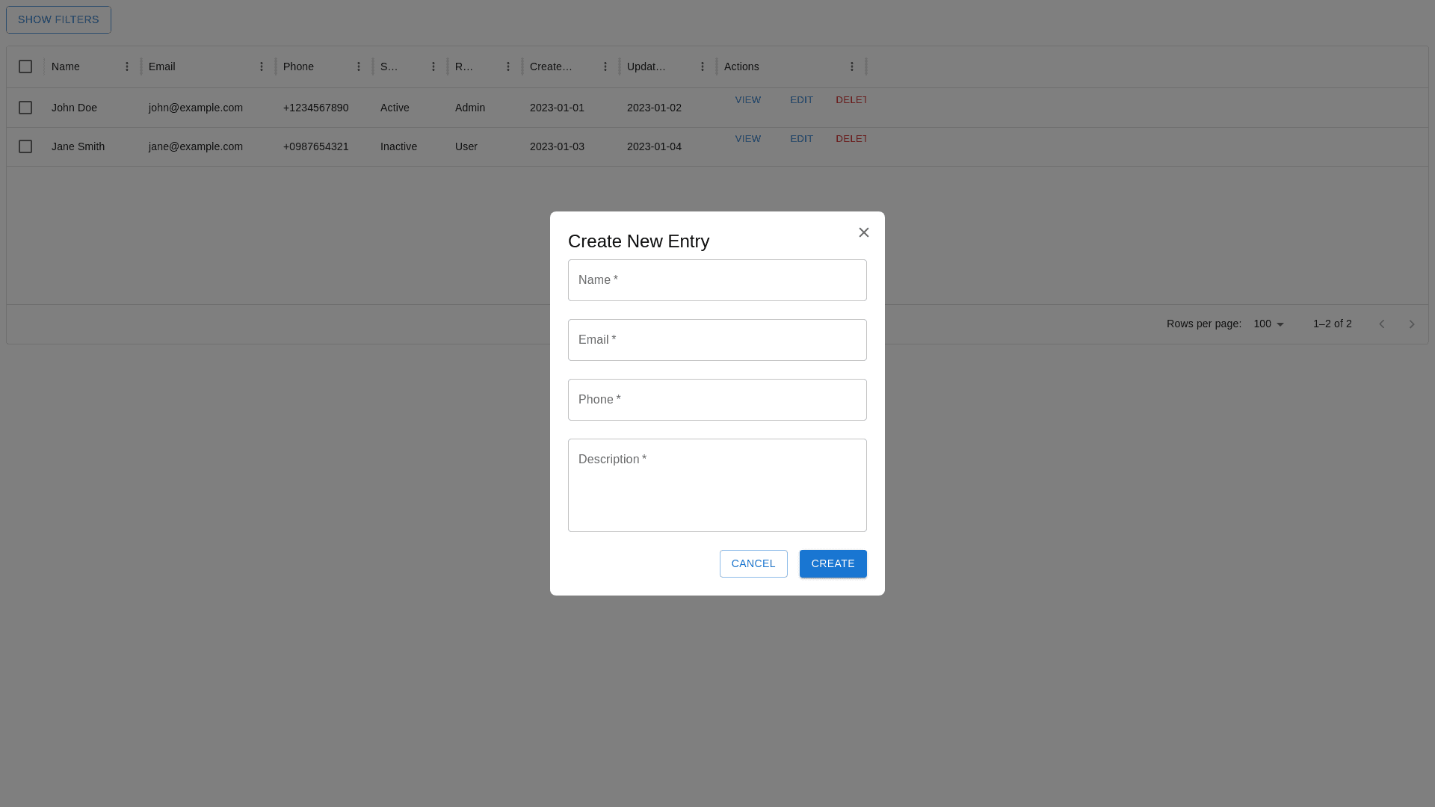1435x807 pixels.
Task: Open the Actions column three-dot menu
Action: click(852, 67)
